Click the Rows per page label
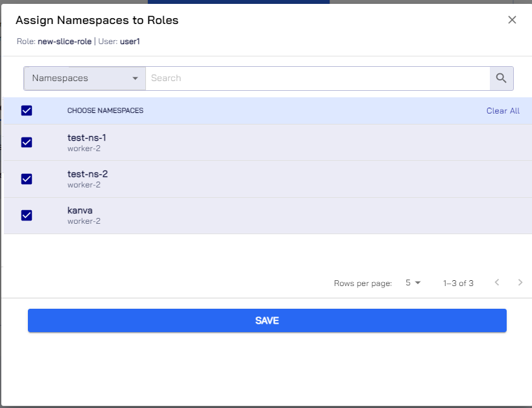The width and height of the screenshot is (532, 408). coord(363,283)
